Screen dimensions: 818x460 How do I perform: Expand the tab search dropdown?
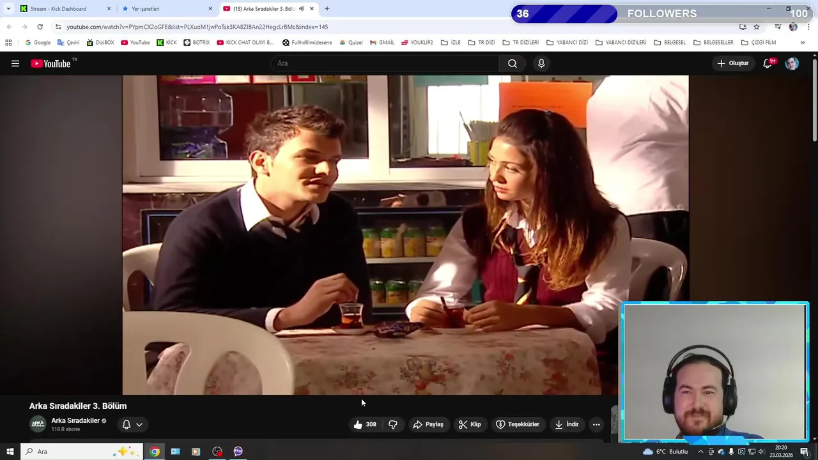click(x=8, y=9)
